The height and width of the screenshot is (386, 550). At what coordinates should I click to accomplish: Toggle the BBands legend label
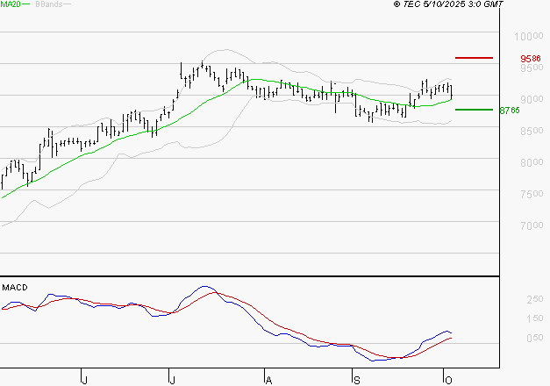pos(49,5)
